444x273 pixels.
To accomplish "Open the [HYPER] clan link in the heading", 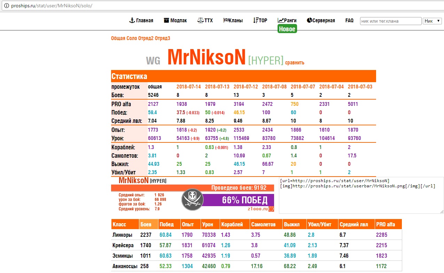I will (x=266, y=61).
